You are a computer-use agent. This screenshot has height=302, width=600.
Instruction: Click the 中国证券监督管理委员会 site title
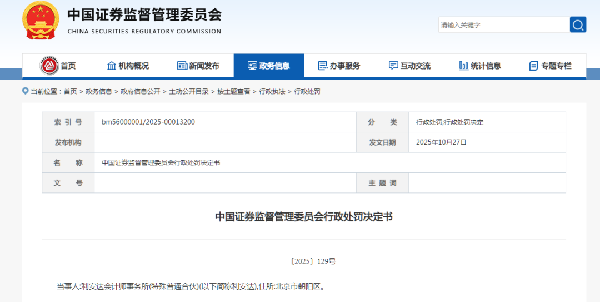point(144,16)
